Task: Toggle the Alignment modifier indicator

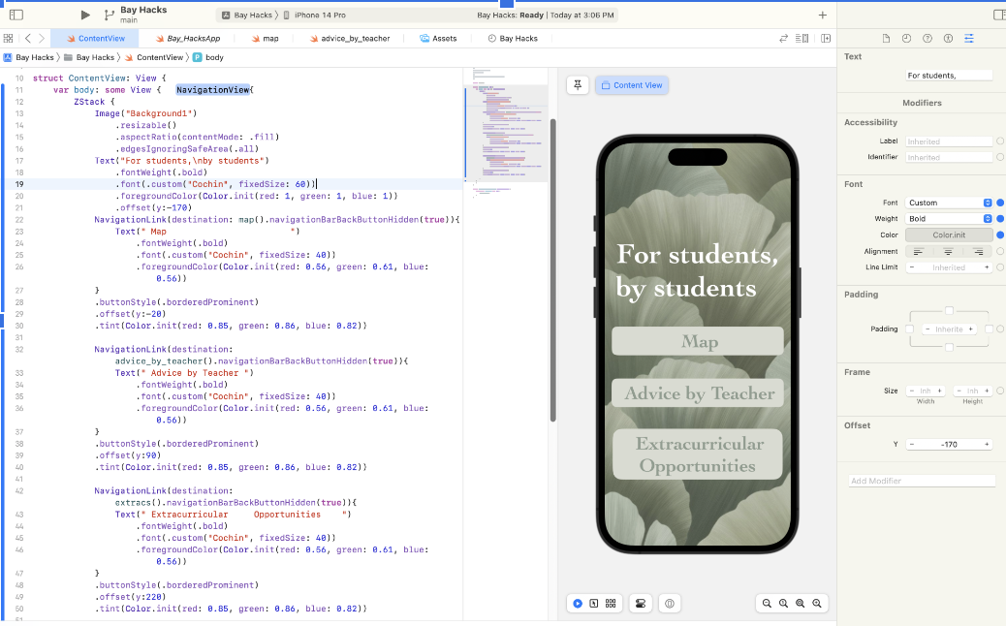Action: click(x=999, y=251)
